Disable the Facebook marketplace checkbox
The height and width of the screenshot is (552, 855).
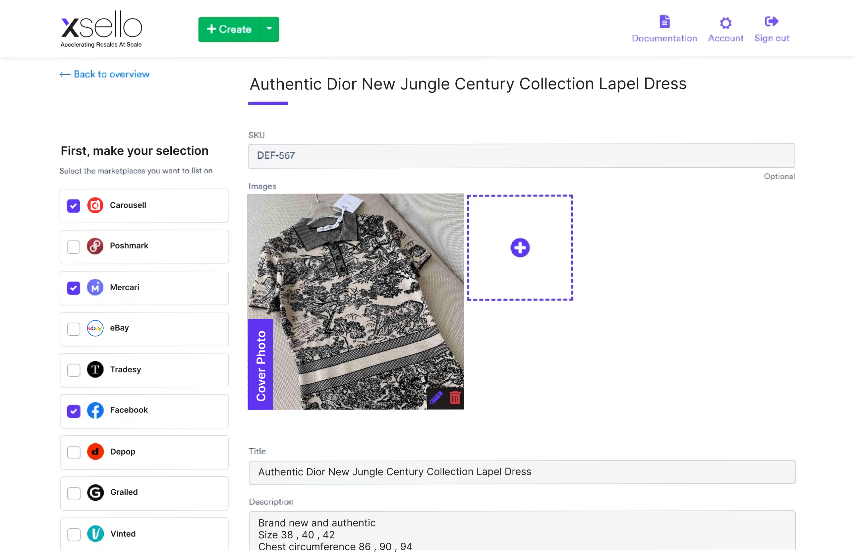tap(74, 411)
